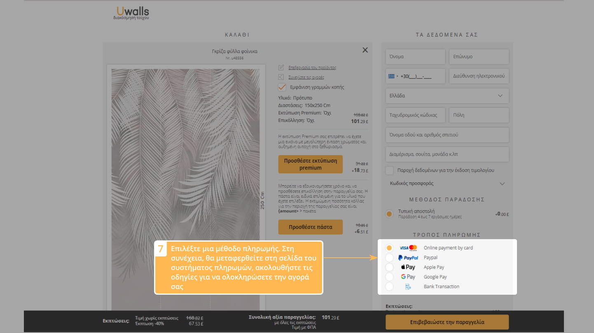
Task: Click the continue shopping arrow icon
Action: point(281,77)
